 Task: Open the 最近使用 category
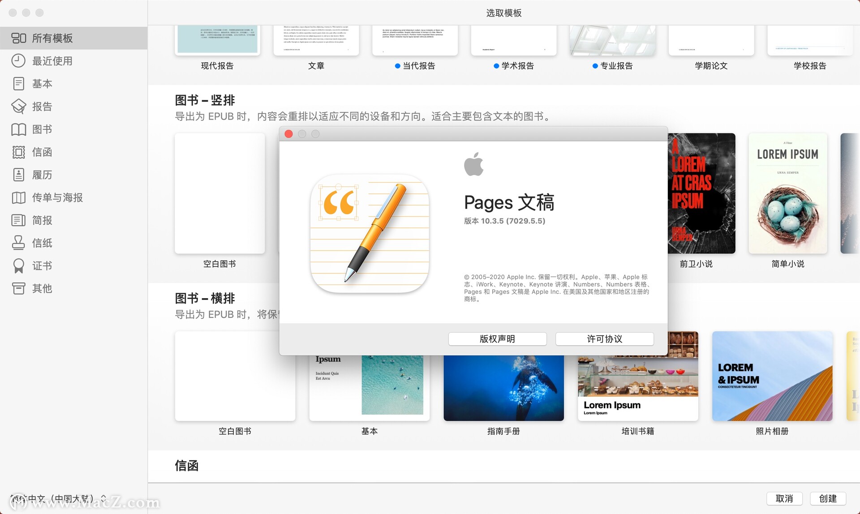73,61
